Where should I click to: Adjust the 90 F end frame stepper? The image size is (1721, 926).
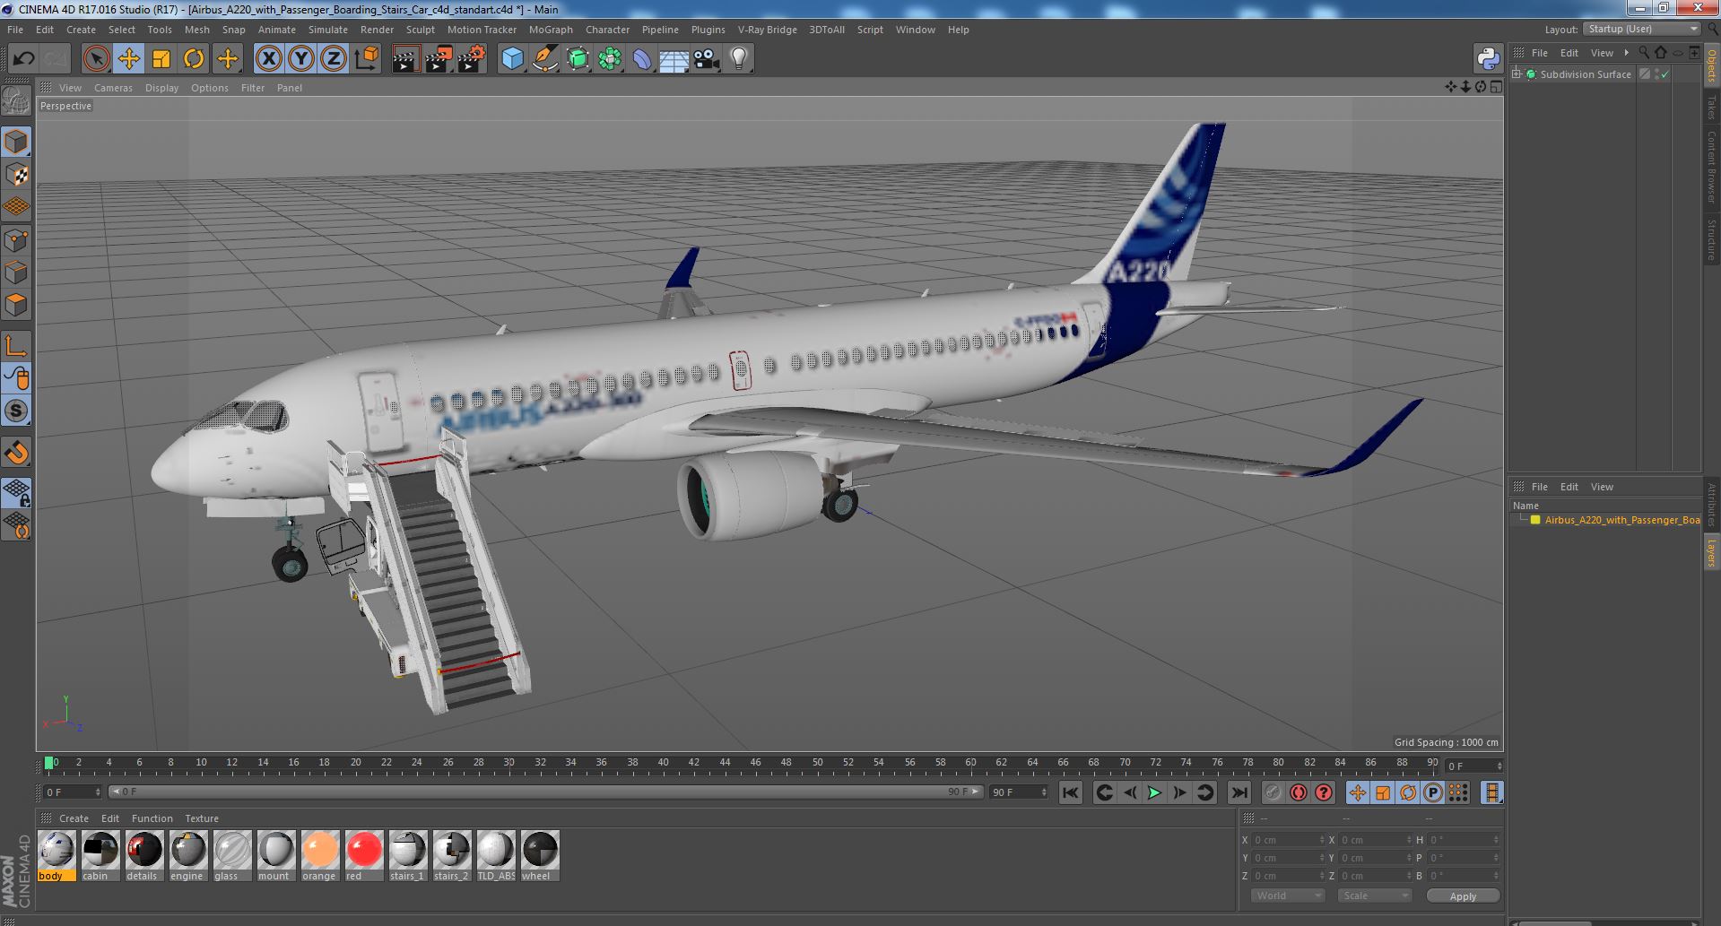point(1044,792)
